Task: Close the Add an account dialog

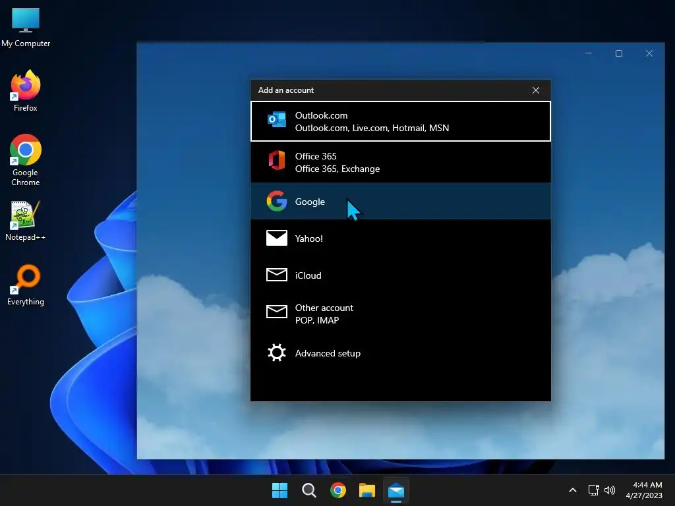Action: pos(535,90)
